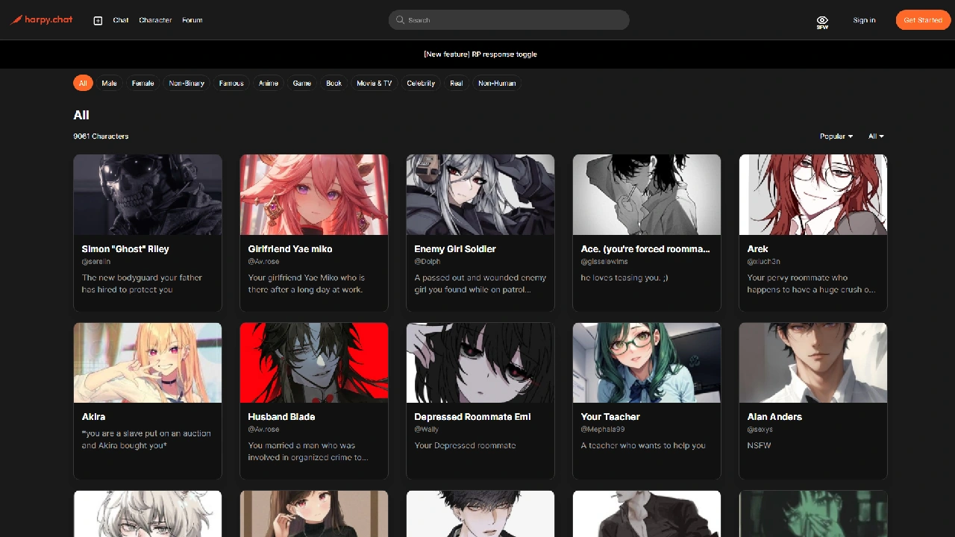Click the new chat plus icon

98,20
